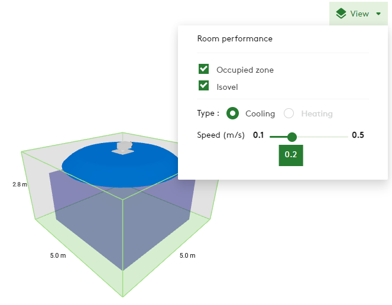Click the 0.2 speed value tooltip

click(291, 155)
